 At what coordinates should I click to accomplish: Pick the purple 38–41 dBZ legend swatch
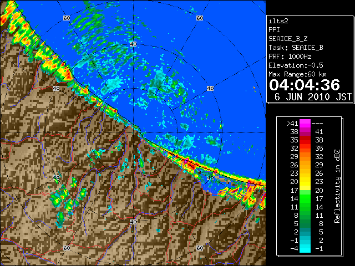[x=305, y=132]
